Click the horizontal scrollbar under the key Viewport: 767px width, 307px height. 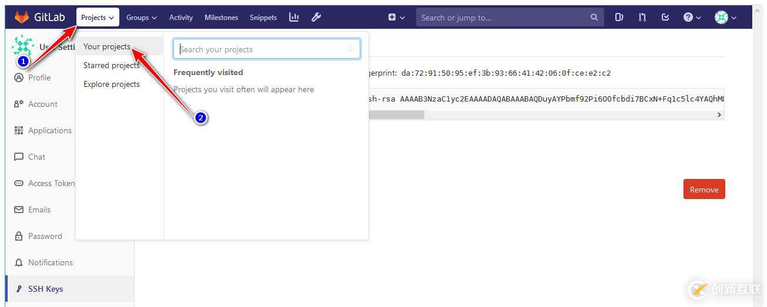point(397,115)
